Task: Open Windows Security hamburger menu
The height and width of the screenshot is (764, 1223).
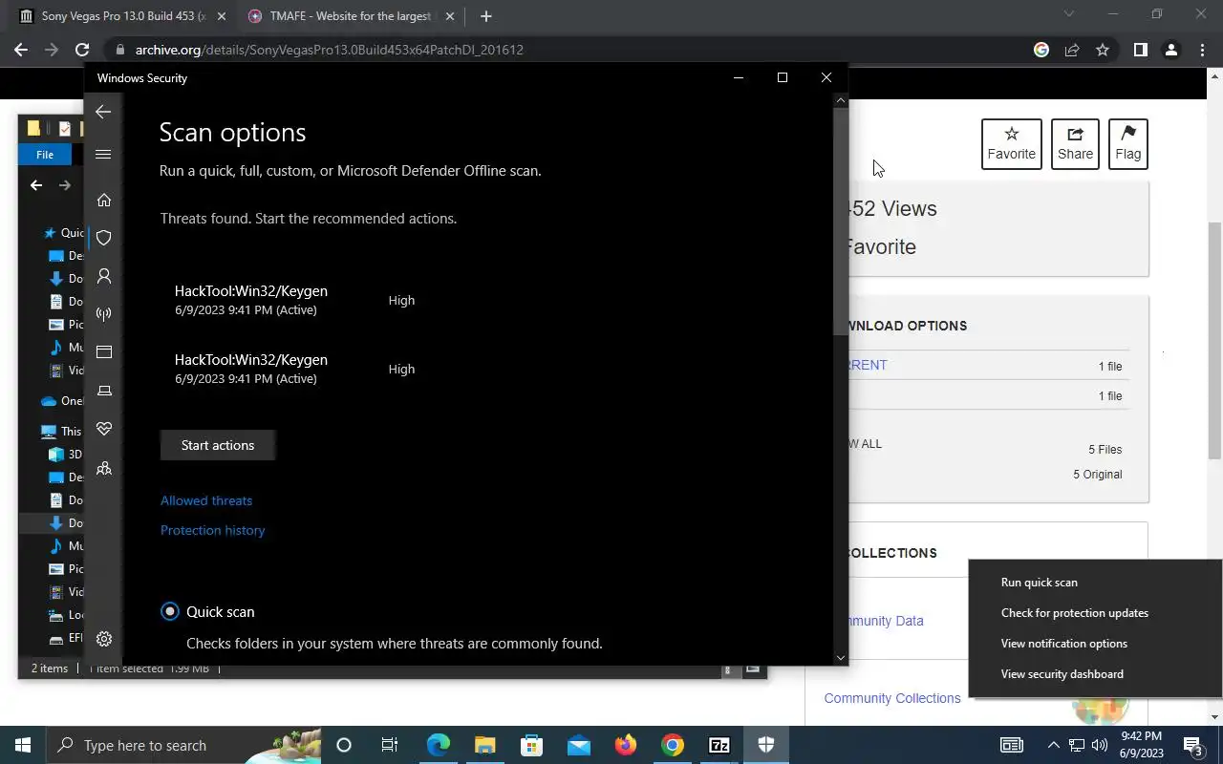Action: 103,154
